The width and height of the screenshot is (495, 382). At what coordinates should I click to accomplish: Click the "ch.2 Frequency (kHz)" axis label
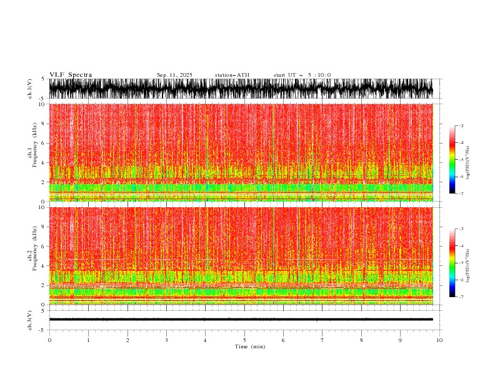(32, 248)
